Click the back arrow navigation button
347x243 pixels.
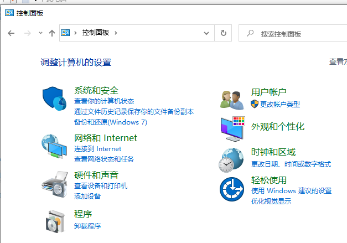(11, 33)
